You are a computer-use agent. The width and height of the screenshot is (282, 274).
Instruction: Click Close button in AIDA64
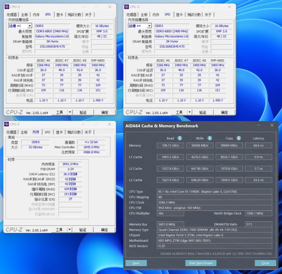tap(265, 263)
